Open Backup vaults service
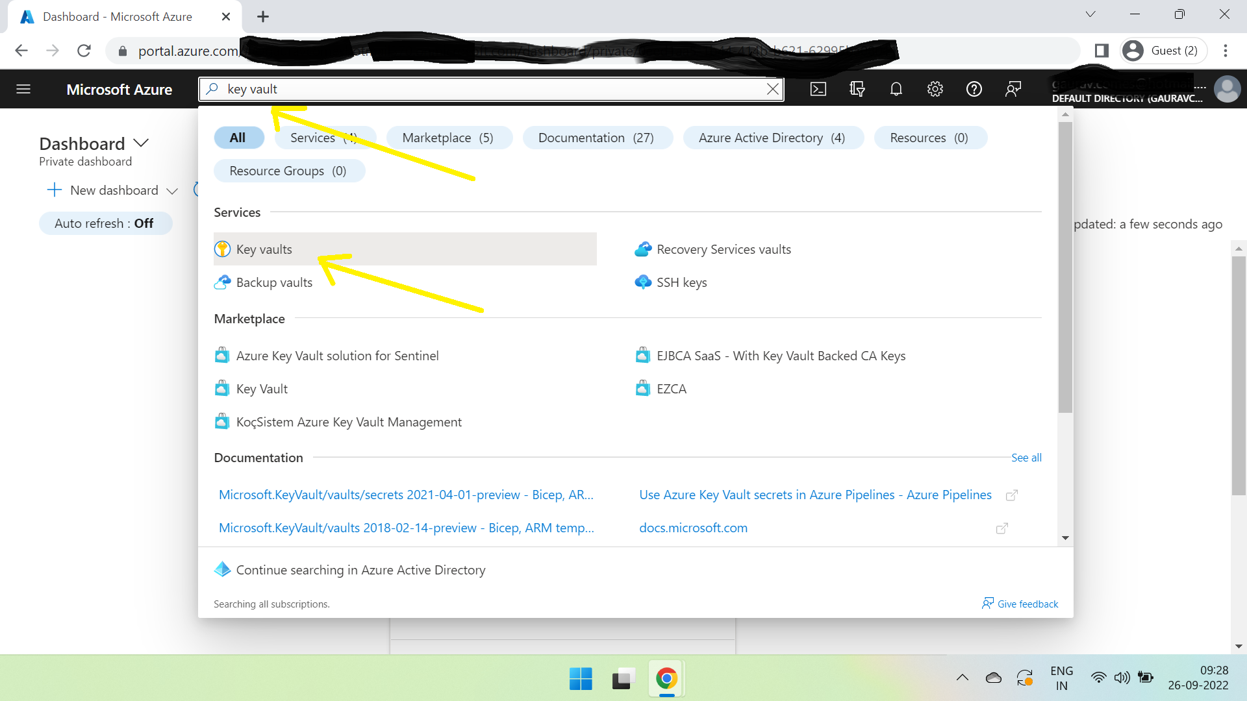The width and height of the screenshot is (1247, 701). [274, 282]
